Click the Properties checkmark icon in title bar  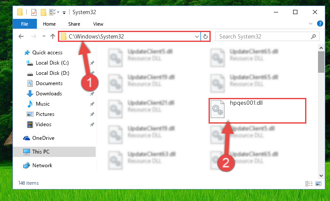pyautogui.click(x=33, y=12)
